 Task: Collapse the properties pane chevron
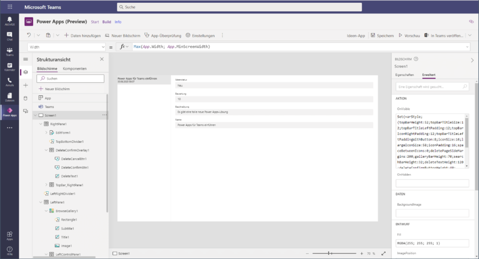click(472, 60)
